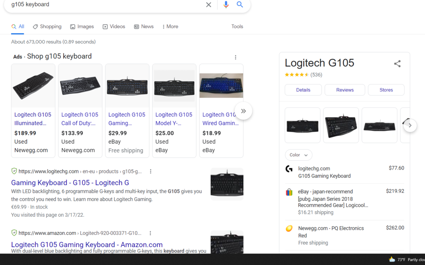Switch to the Shopping tab

click(47, 27)
